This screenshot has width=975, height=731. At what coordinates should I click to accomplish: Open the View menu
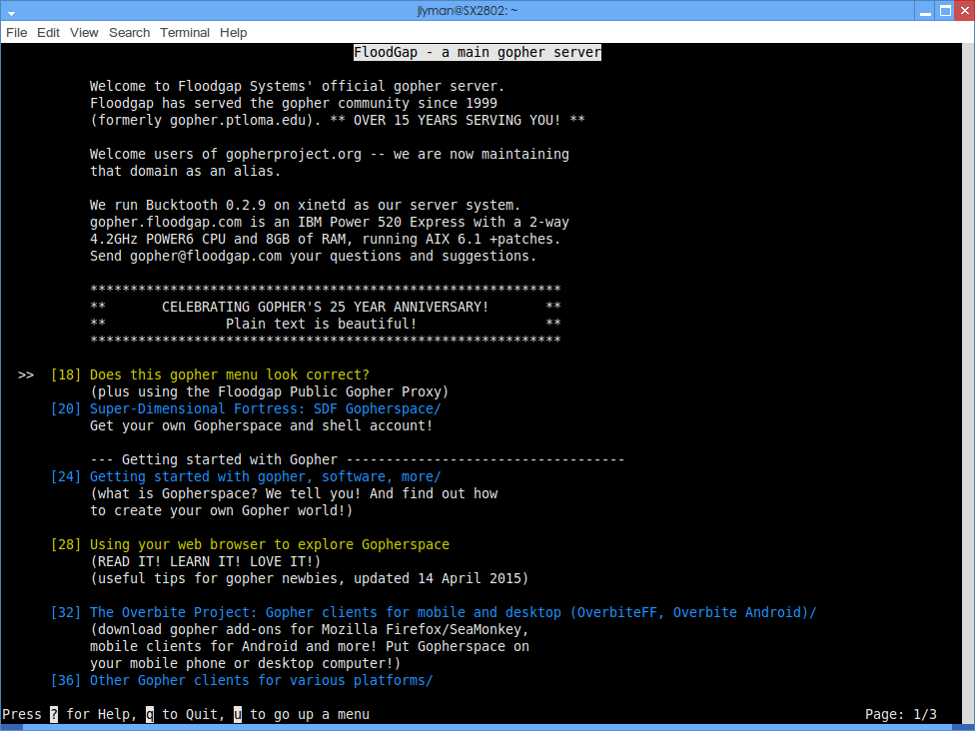(84, 32)
